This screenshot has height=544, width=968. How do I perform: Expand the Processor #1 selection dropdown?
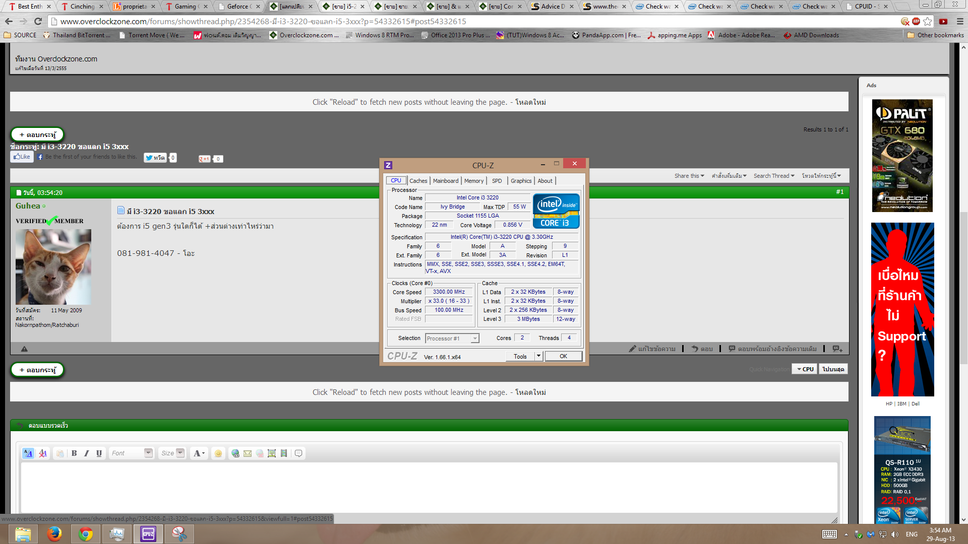474,338
